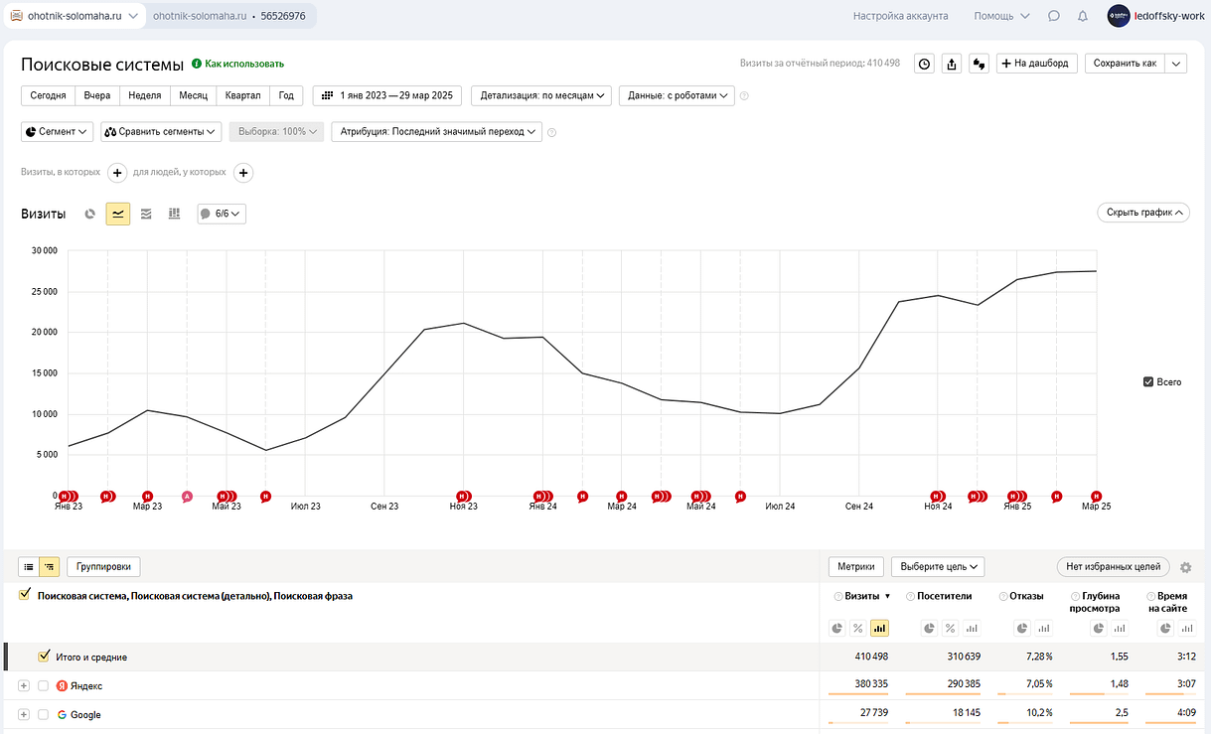Image resolution: width=1211 pixels, height=734 pixels.
Task: Select the stacked area chart icon
Action: tap(146, 214)
